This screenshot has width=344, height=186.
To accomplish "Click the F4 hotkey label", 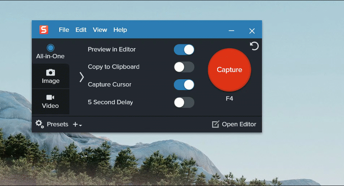I will [x=229, y=98].
